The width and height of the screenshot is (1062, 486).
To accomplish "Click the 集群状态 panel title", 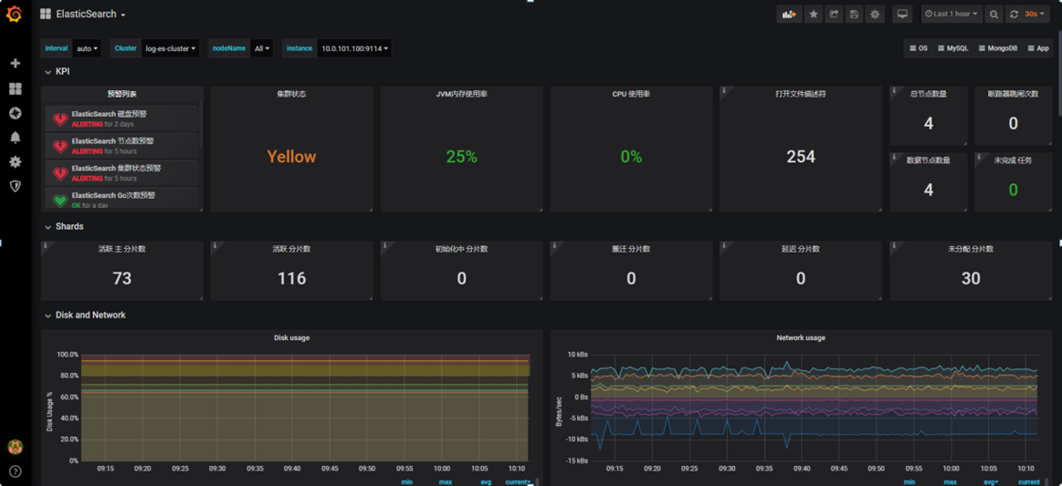I will click(x=292, y=94).
